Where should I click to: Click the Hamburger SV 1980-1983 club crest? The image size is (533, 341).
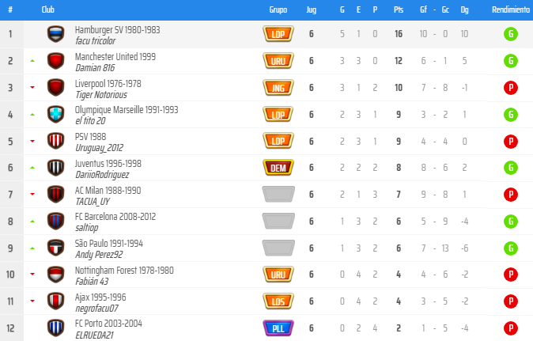[55, 34]
